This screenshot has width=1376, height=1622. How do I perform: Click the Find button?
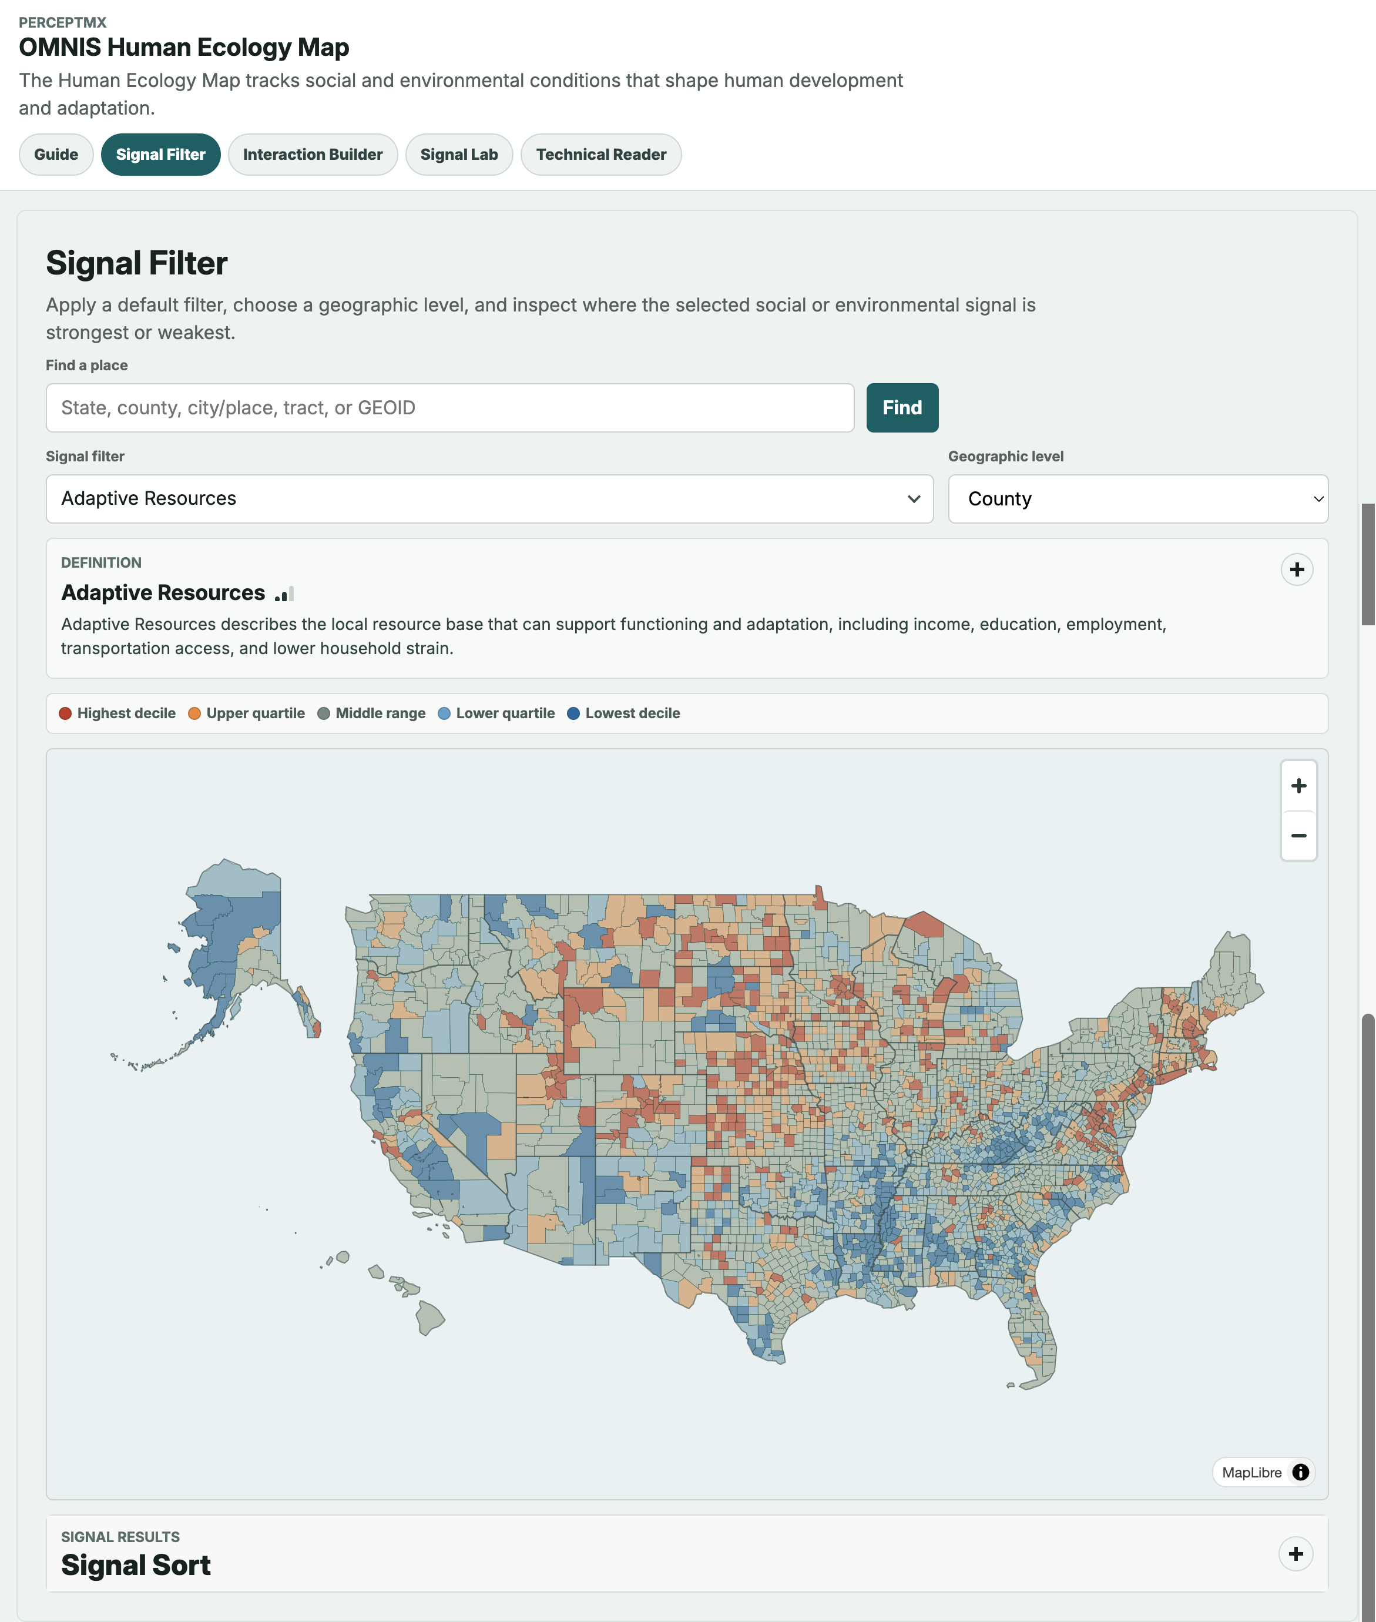(x=902, y=408)
